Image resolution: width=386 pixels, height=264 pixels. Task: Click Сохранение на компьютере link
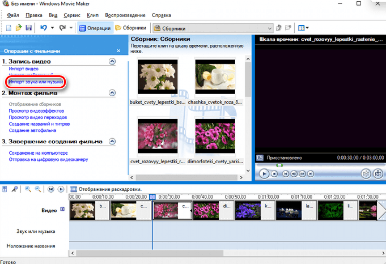38,153
